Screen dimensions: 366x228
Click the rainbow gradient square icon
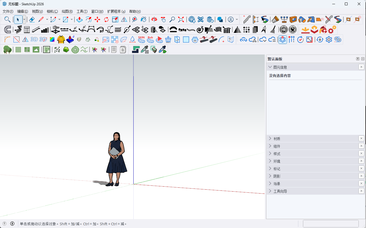[x=52, y=39]
